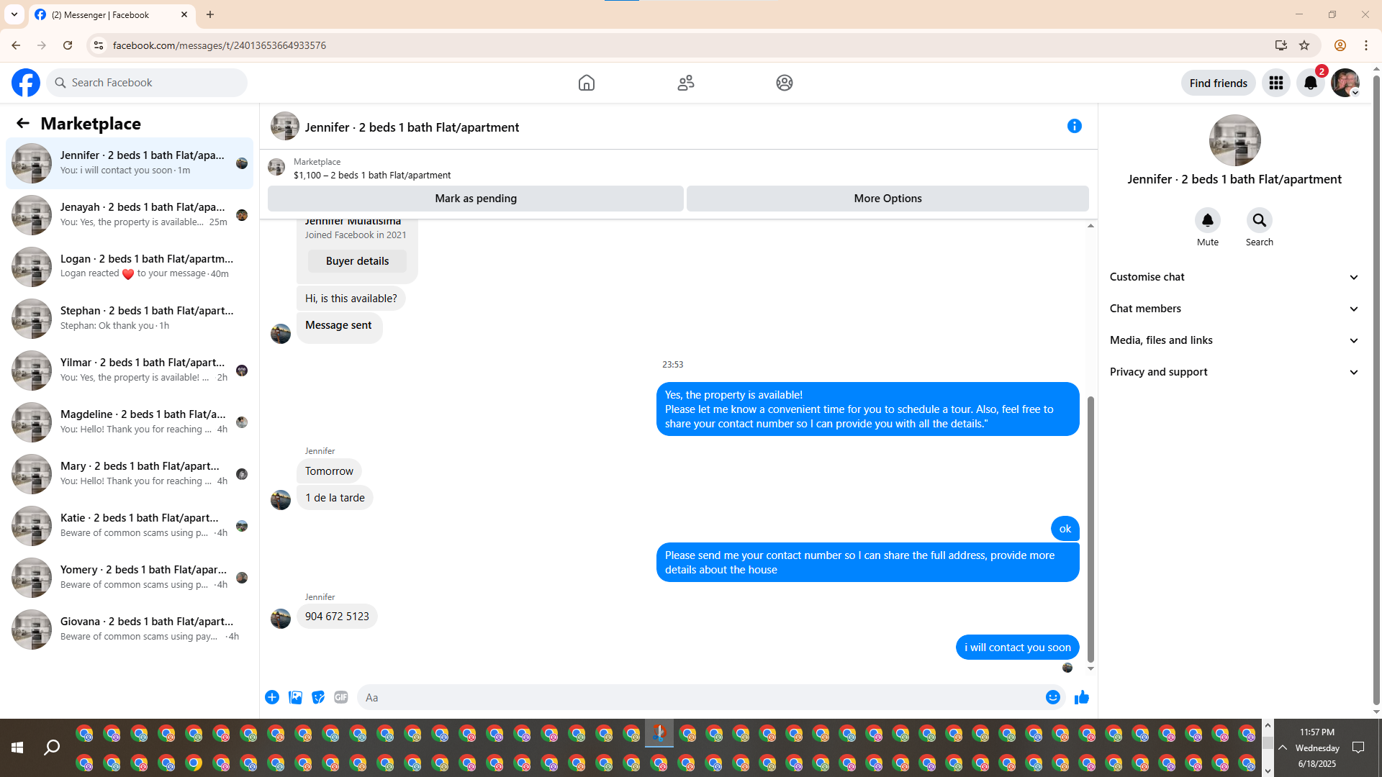
Task: Click the Buyer details button
Action: click(x=357, y=261)
